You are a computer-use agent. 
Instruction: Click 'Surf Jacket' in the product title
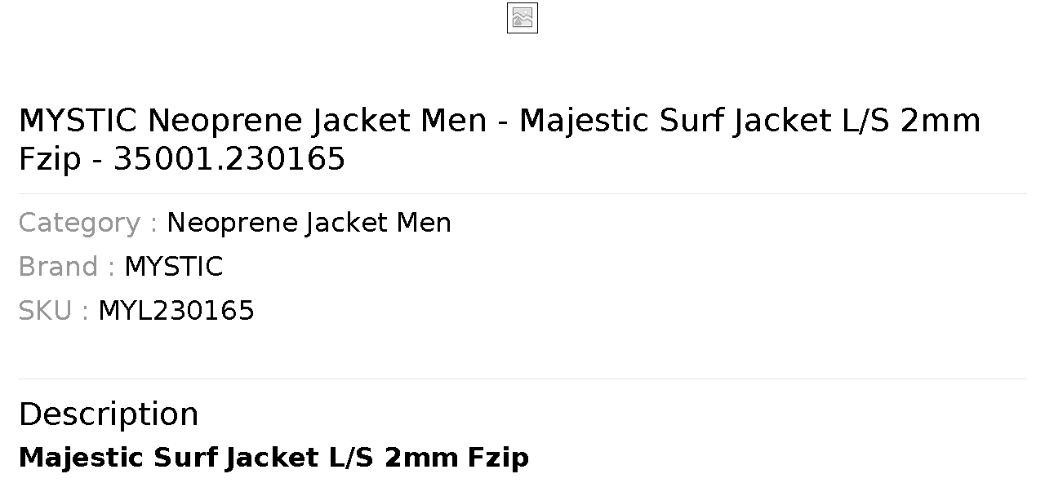745,121
